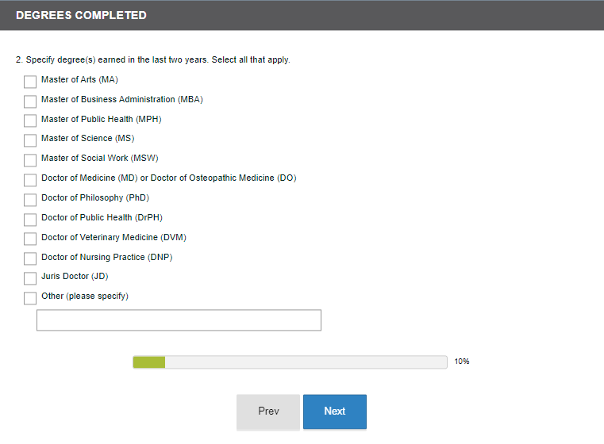
Task: Tick the Master of Public Health checkbox
Action: pyautogui.click(x=30, y=121)
